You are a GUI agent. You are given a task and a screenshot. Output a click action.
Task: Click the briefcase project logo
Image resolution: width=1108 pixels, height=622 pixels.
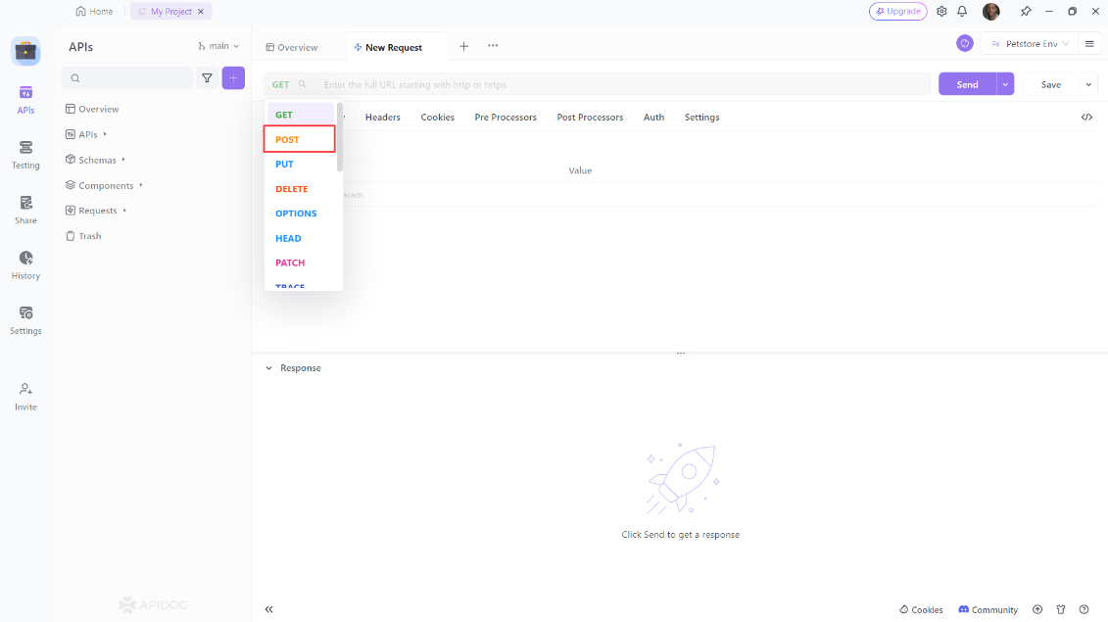point(26,51)
